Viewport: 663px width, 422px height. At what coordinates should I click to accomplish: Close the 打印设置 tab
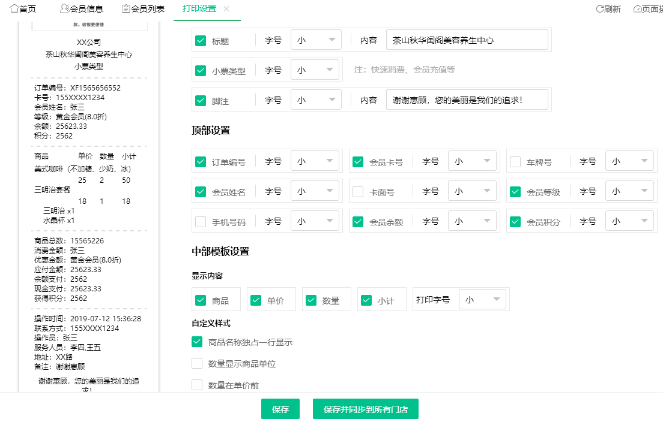(x=226, y=9)
